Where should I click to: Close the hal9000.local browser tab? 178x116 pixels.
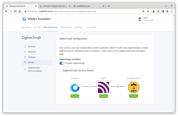pyautogui.click(x=103, y=6)
